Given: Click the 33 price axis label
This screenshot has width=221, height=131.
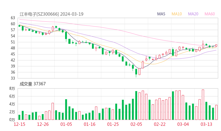Looking at the screenshot, I should pyautogui.click(x=13, y=78).
